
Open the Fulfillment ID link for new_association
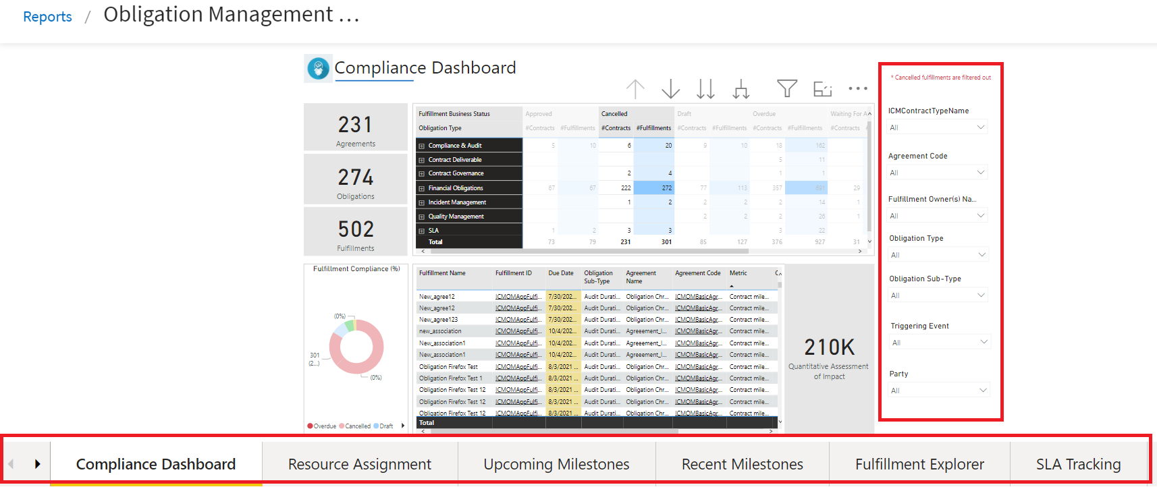coord(518,331)
